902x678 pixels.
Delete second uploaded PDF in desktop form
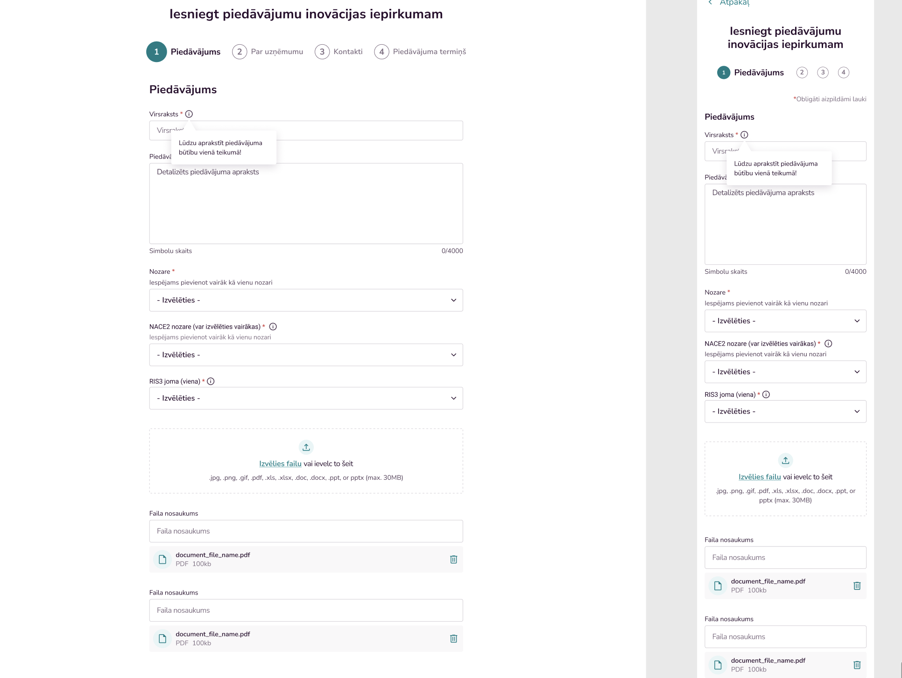[453, 638]
